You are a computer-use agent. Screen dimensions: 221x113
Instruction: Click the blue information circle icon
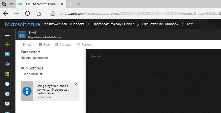[x=27, y=91]
